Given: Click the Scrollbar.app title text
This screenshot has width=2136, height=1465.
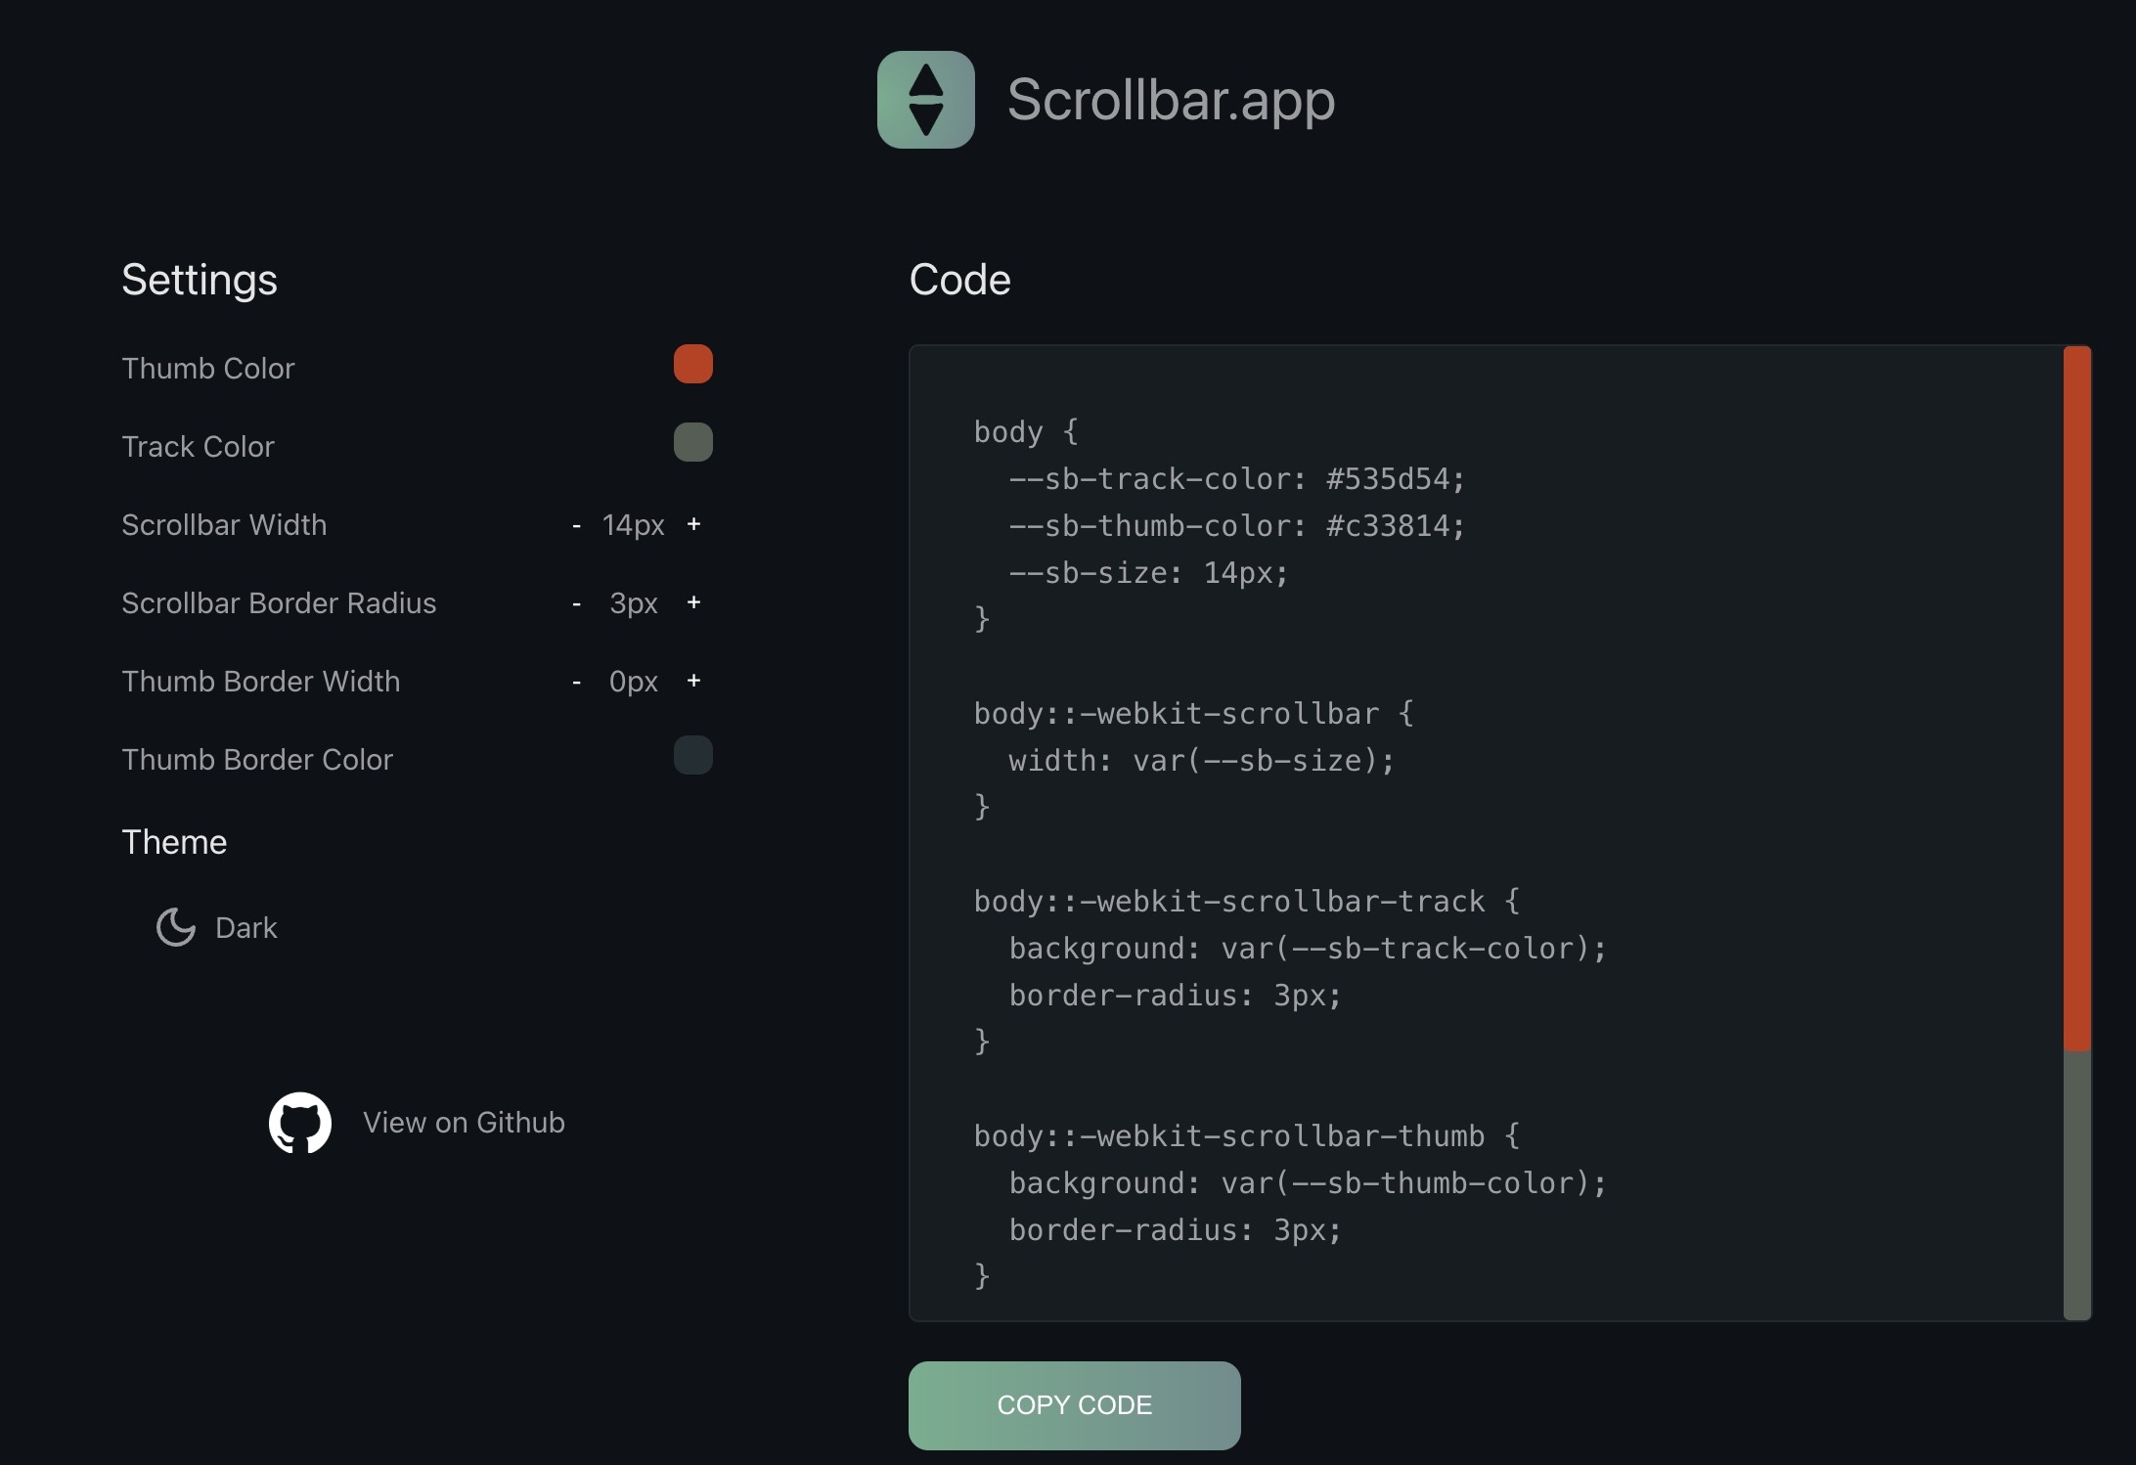Looking at the screenshot, I should pyautogui.click(x=1171, y=100).
